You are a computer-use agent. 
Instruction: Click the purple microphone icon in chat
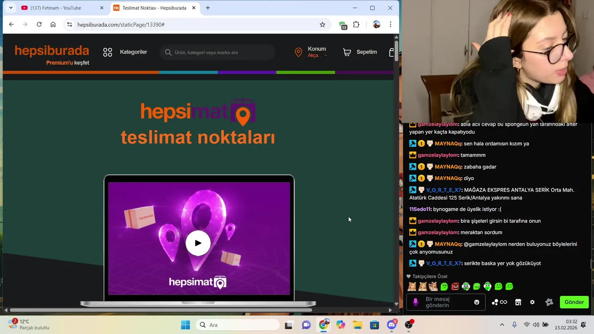pos(415,302)
